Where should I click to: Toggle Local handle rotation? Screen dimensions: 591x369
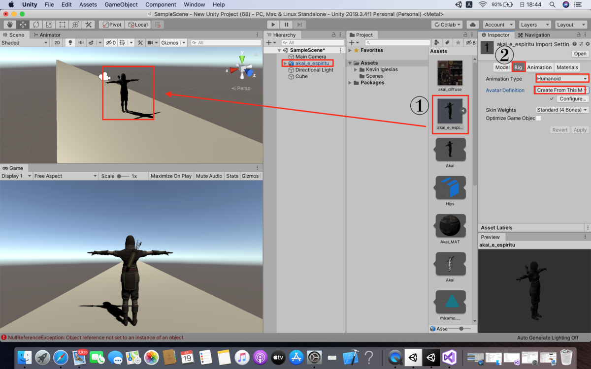click(x=137, y=25)
